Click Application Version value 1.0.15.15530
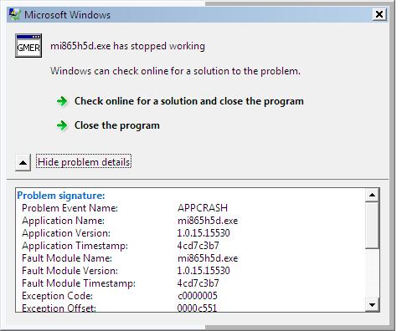The image size is (407, 331). coord(203,233)
